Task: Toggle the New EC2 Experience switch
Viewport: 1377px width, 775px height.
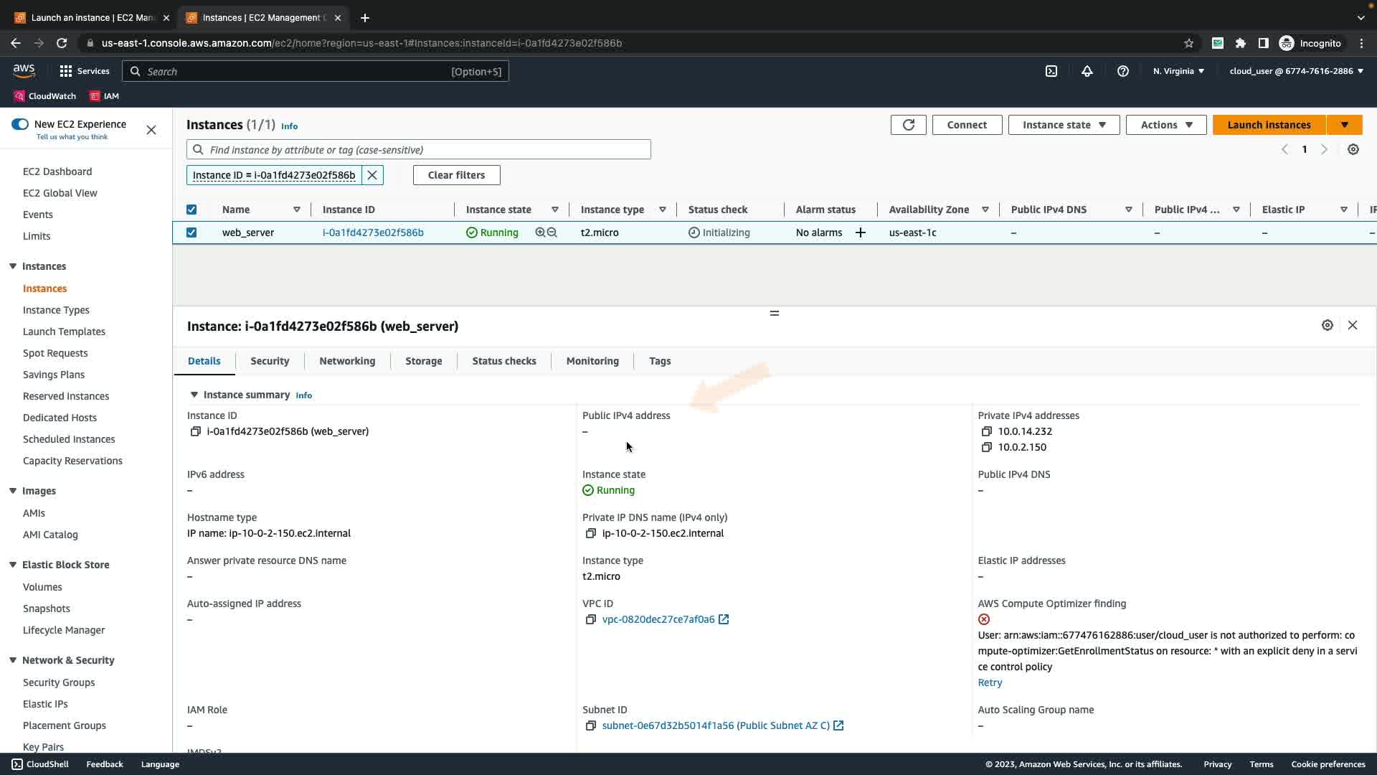Action: tap(20, 124)
